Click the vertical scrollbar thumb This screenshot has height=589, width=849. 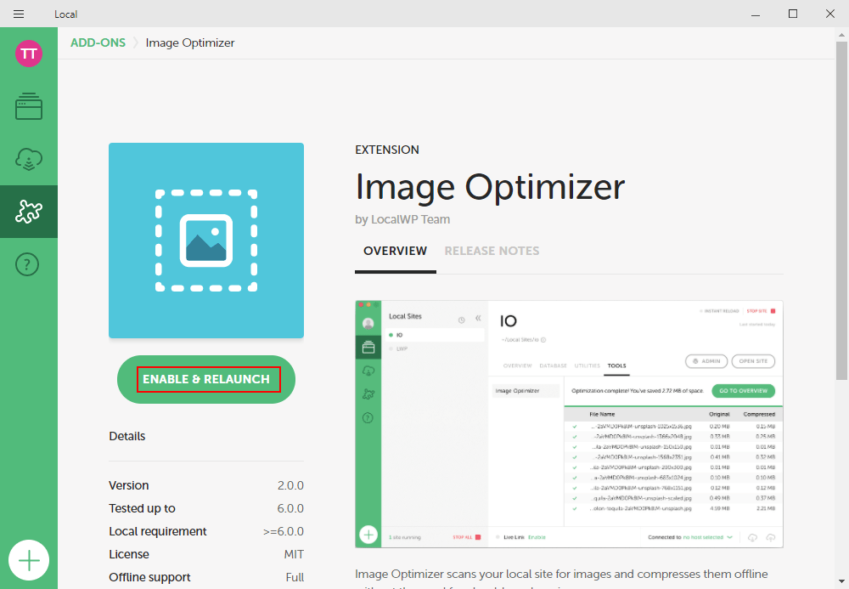(x=842, y=211)
